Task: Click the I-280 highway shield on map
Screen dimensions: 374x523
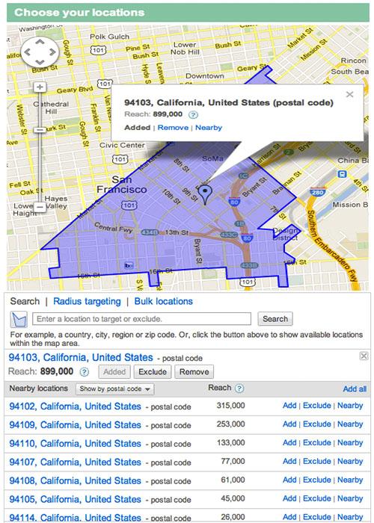Action: [318, 192]
